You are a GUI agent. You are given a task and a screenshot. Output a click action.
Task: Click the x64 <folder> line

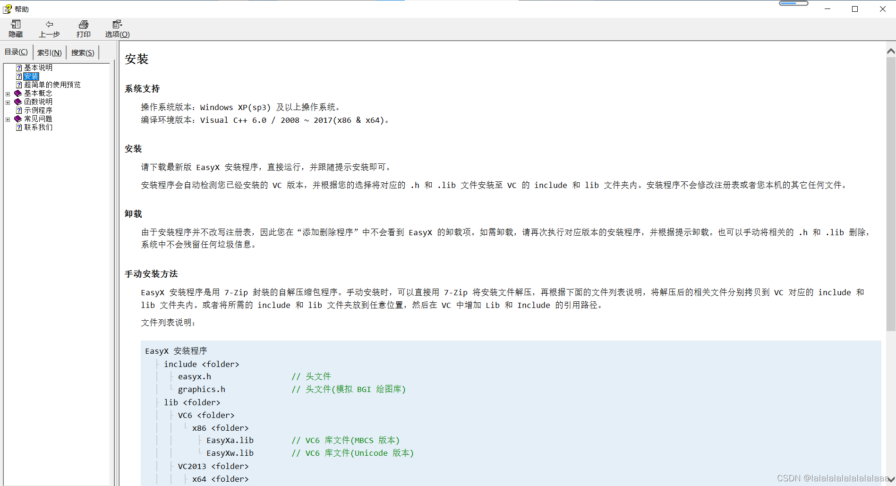tap(220, 479)
